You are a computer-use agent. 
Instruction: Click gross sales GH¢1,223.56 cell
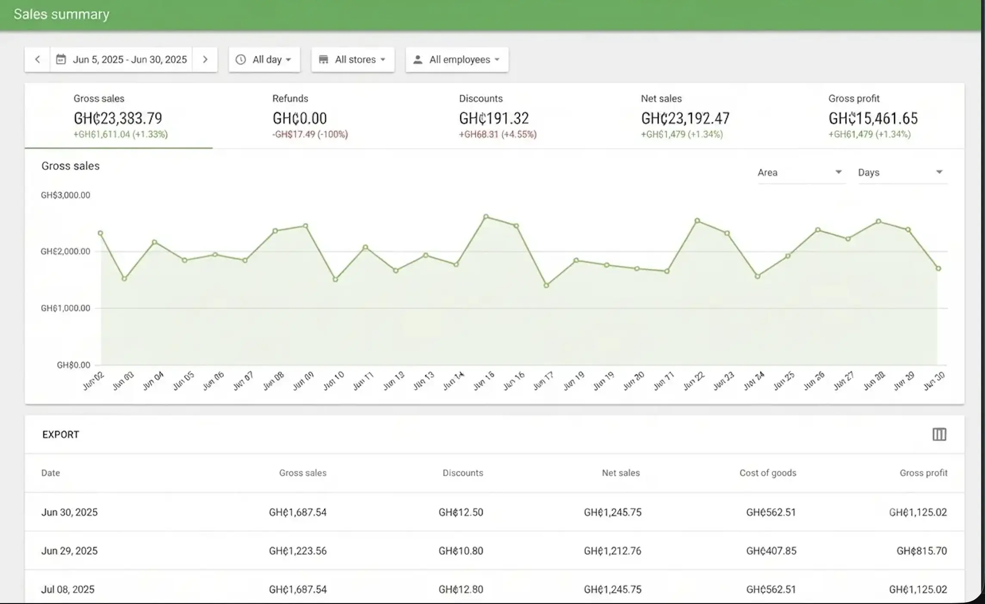[297, 551]
